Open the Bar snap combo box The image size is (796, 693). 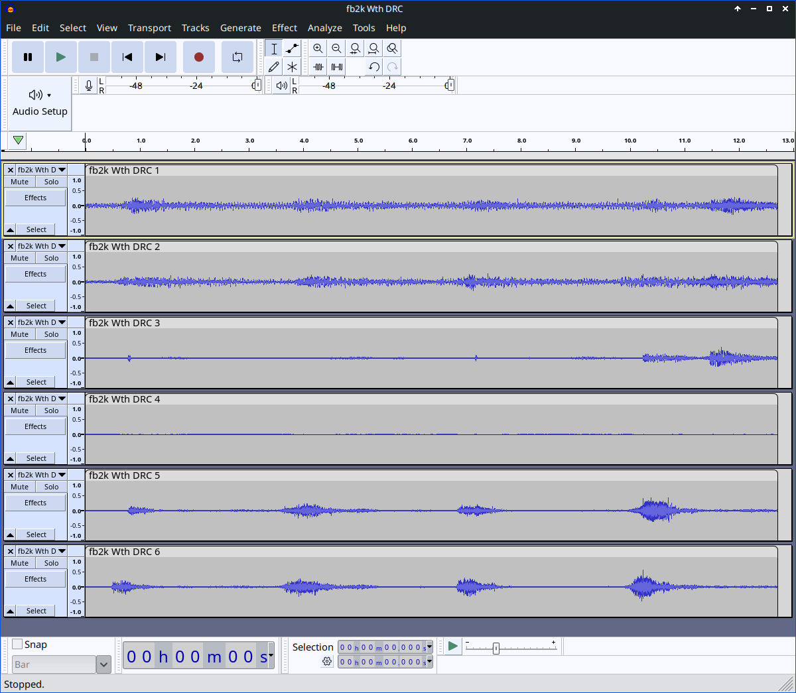pyautogui.click(x=61, y=664)
